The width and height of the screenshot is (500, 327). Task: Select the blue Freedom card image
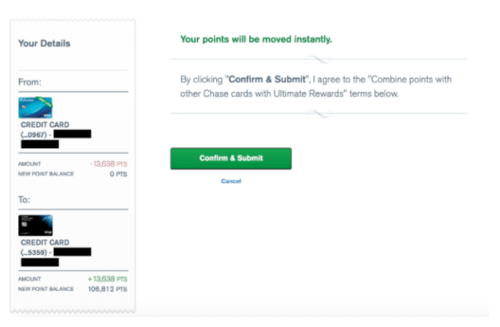pos(35,107)
